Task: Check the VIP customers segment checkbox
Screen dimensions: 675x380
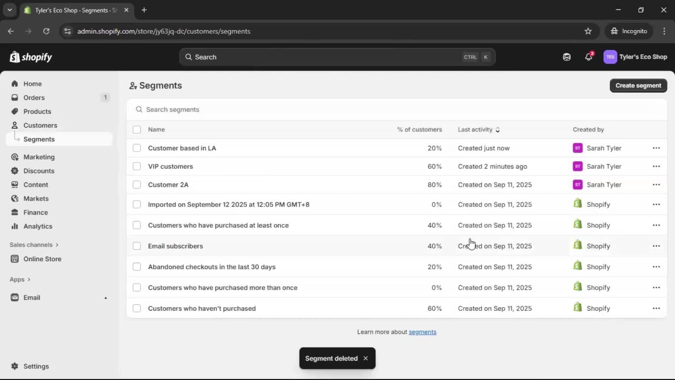Action: (x=137, y=166)
